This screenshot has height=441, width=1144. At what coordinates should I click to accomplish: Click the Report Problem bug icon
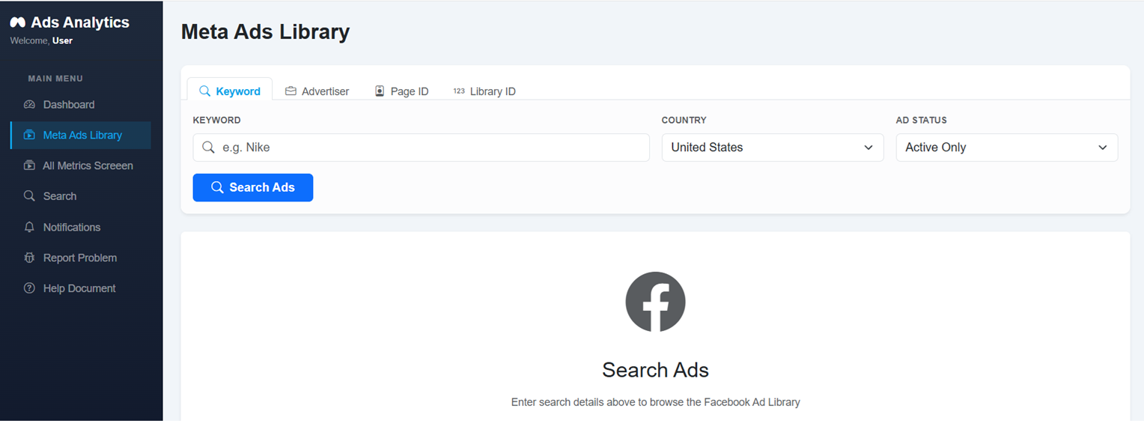pyautogui.click(x=28, y=258)
